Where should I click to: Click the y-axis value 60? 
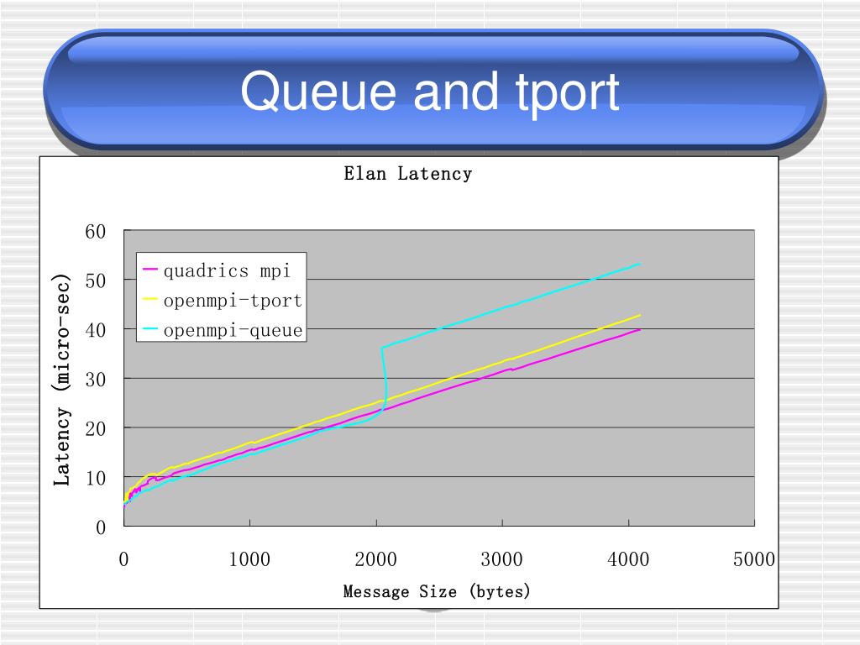point(96,232)
